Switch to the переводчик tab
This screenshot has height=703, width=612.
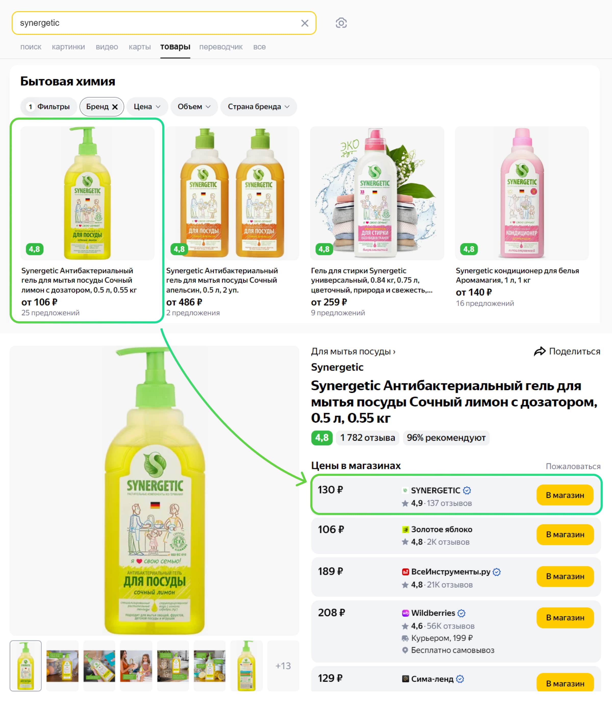[221, 47]
